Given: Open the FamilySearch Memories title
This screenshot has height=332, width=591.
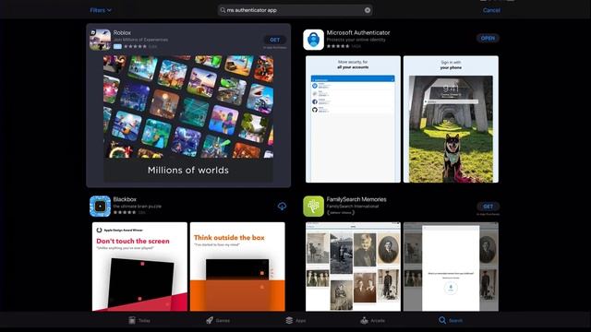Looking at the screenshot, I should coord(356,199).
